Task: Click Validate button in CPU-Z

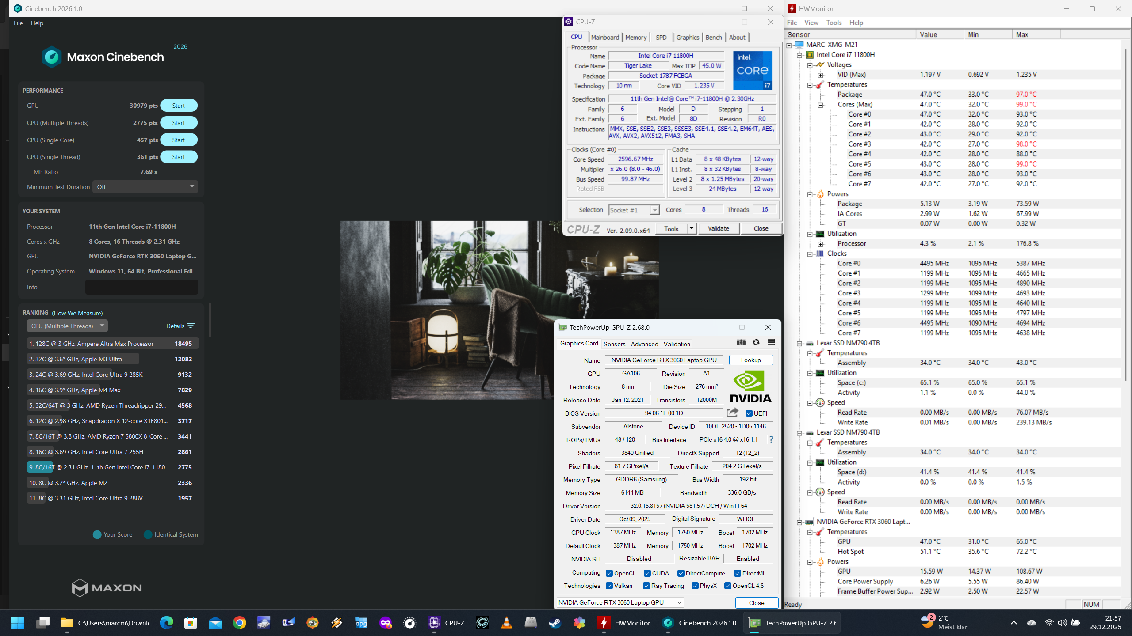Action: (718, 228)
